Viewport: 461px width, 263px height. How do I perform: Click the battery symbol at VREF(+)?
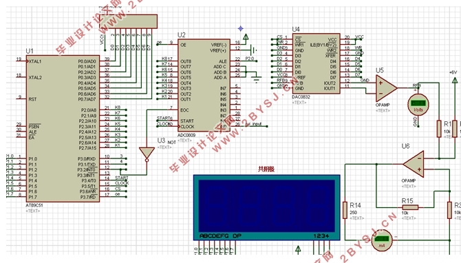tap(253, 50)
